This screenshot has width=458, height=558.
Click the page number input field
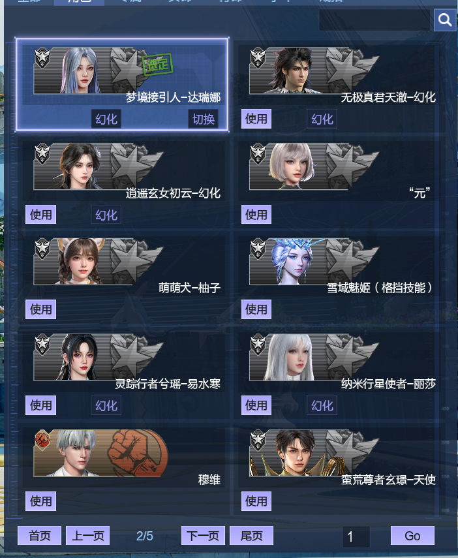tap(357, 536)
